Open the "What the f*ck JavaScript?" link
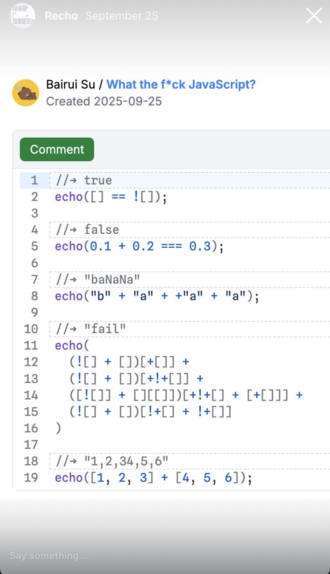Image resolution: width=330 pixels, height=574 pixels. (x=181, y=85)
